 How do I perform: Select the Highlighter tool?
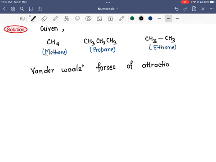pos(55,18)
